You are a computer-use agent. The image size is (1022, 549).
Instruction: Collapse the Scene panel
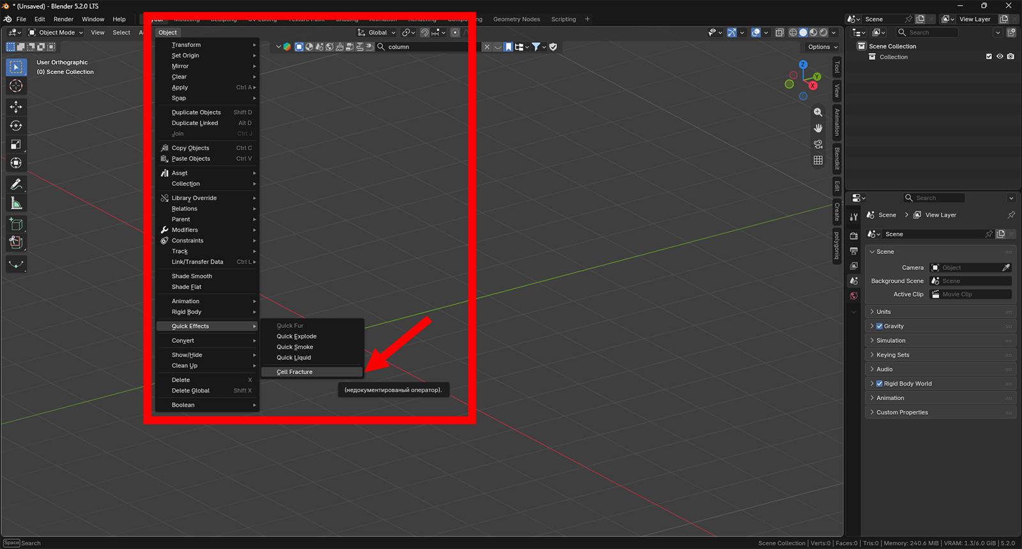pos(942,252)
